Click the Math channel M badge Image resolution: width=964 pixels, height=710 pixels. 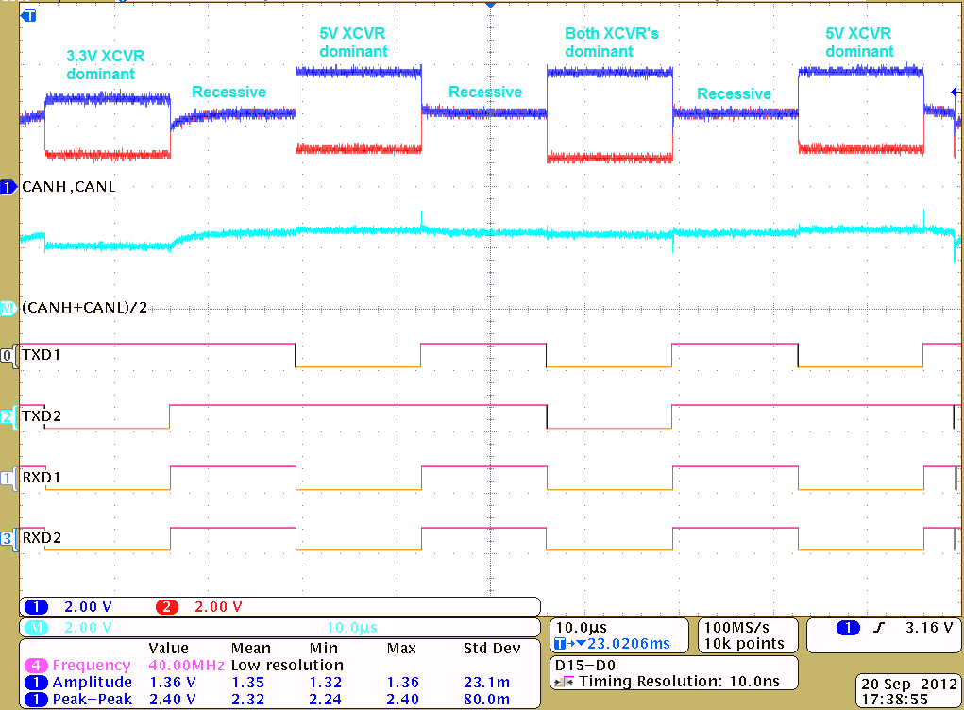(x=36, y=627)
